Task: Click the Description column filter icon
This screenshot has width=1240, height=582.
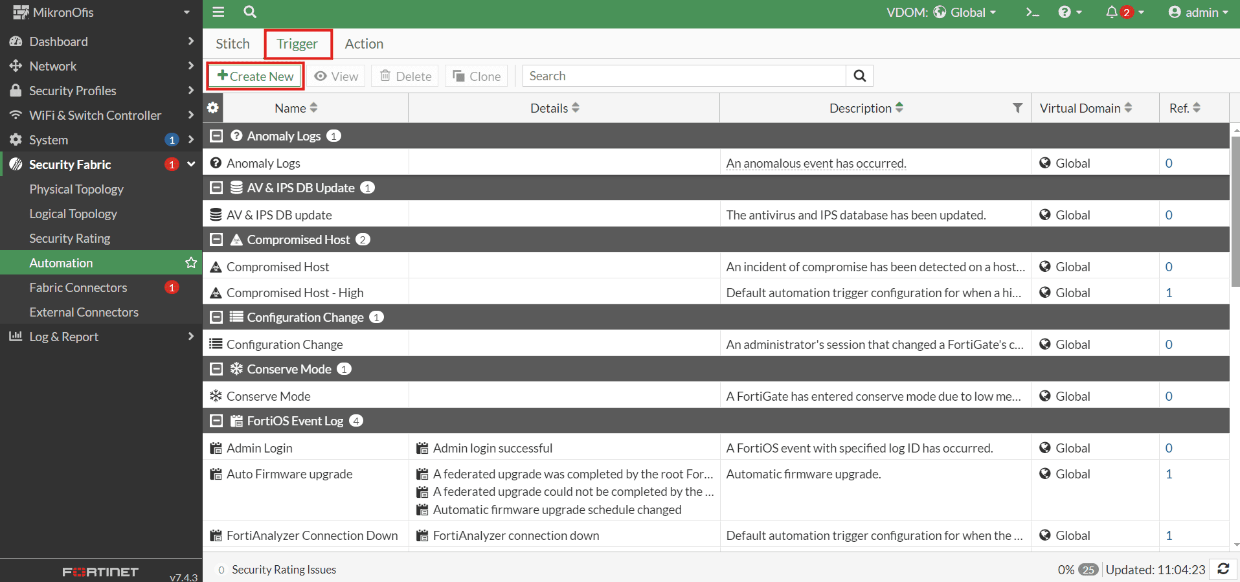Action: click(x=1018, y=108)
